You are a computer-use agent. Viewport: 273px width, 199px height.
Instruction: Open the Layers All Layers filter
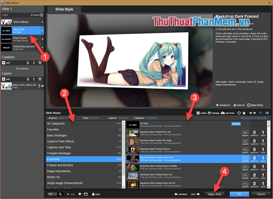click(123, 118)
